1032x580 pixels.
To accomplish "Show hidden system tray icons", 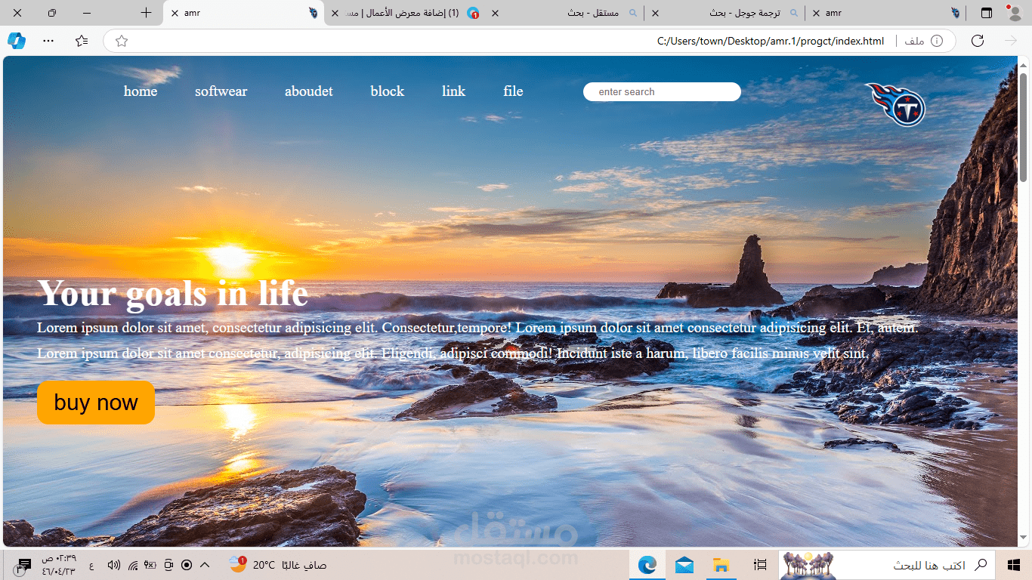I will (x=205, y=565).
